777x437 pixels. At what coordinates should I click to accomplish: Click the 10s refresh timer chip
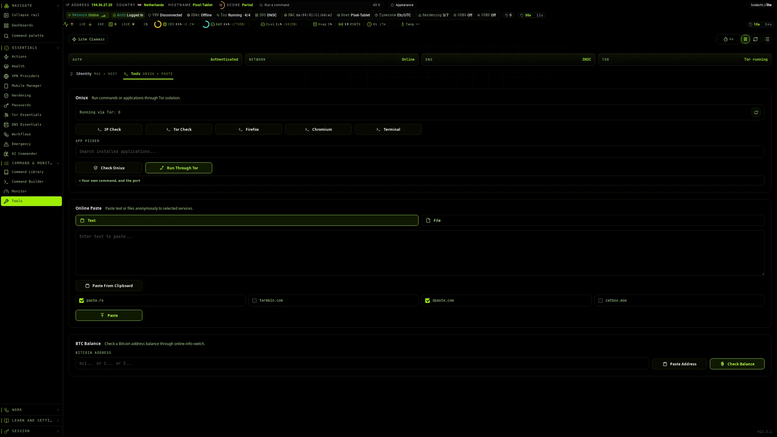[760, 24]
